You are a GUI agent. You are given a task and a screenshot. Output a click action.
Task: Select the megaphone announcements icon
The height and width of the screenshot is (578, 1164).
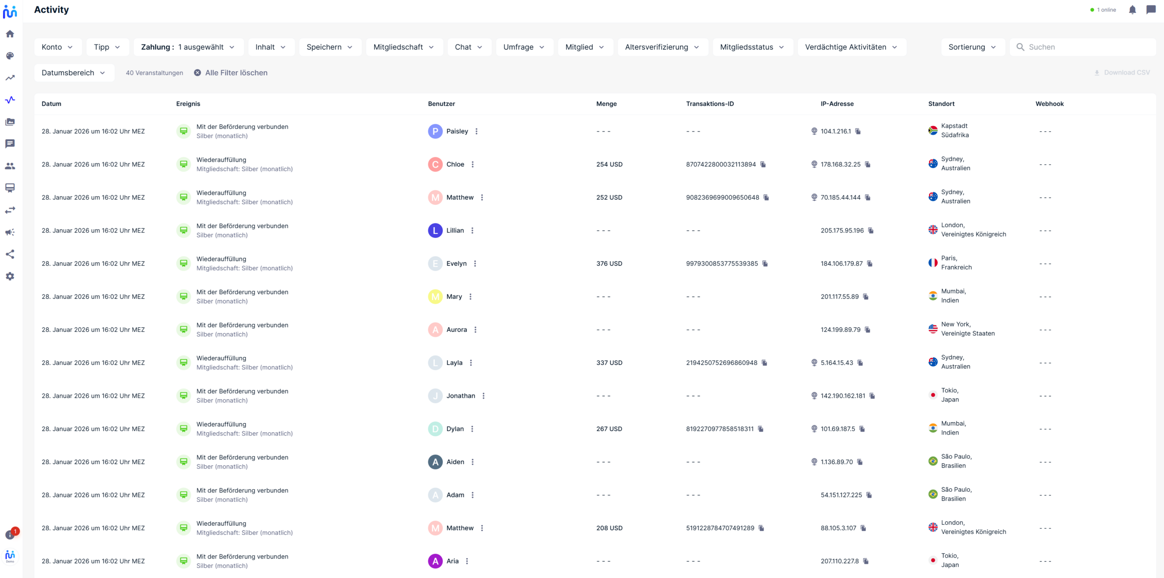pyautogui.click(x=10, y=232)
